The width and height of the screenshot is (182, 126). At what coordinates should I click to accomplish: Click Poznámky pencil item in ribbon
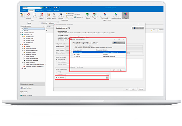(x=69, y=18)
